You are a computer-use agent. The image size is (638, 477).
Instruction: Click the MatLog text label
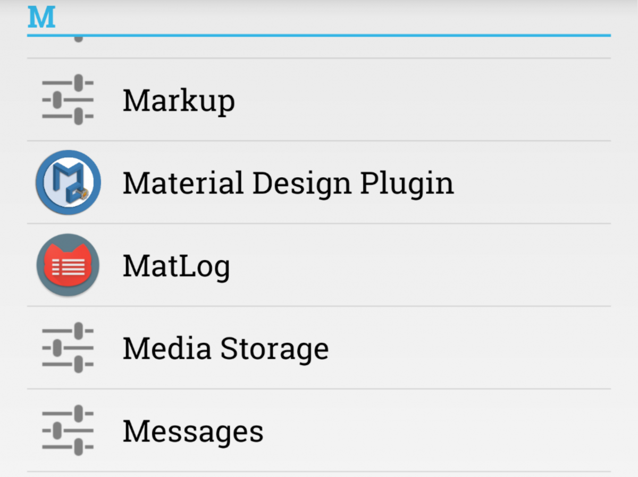coord(177,264)
